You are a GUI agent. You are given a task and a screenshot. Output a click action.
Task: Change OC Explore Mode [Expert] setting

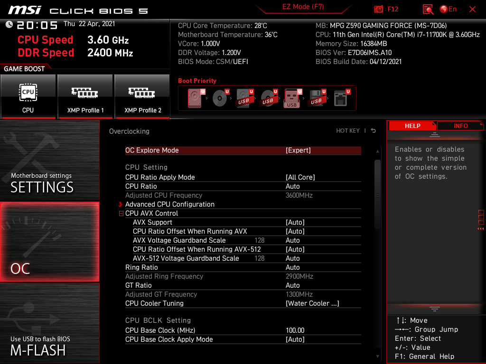243,150
